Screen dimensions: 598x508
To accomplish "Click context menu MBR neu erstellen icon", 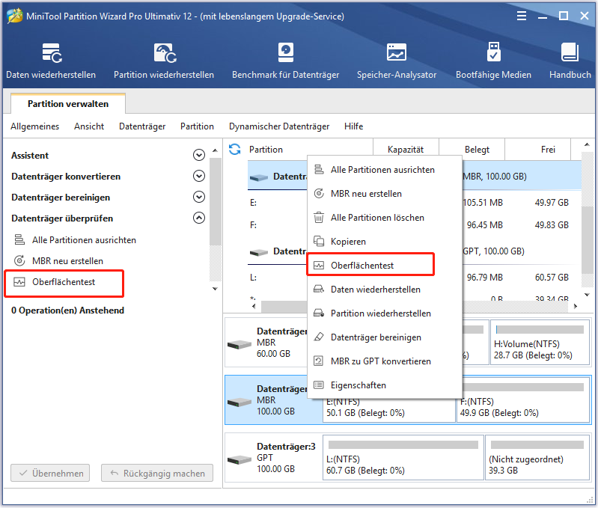I will 319,194.
